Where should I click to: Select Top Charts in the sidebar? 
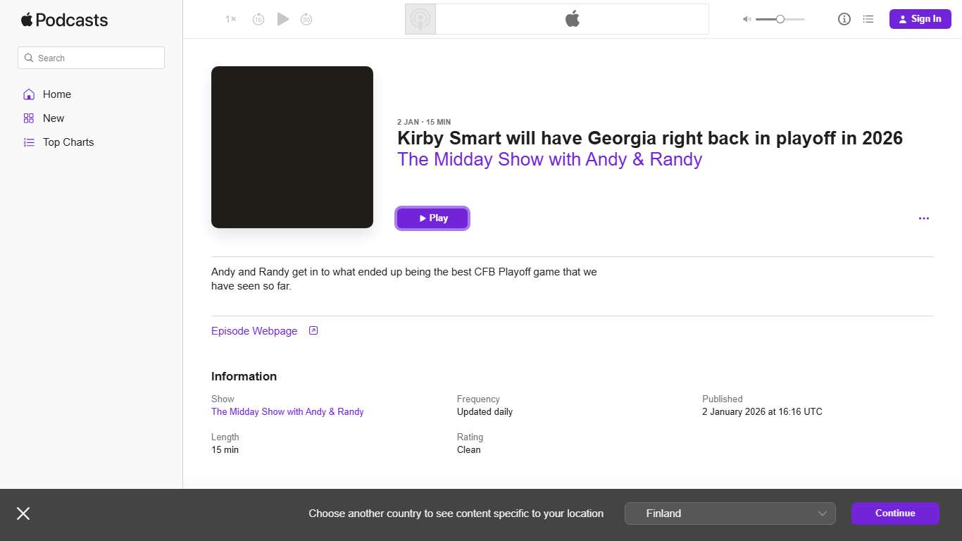click(68, 142)
